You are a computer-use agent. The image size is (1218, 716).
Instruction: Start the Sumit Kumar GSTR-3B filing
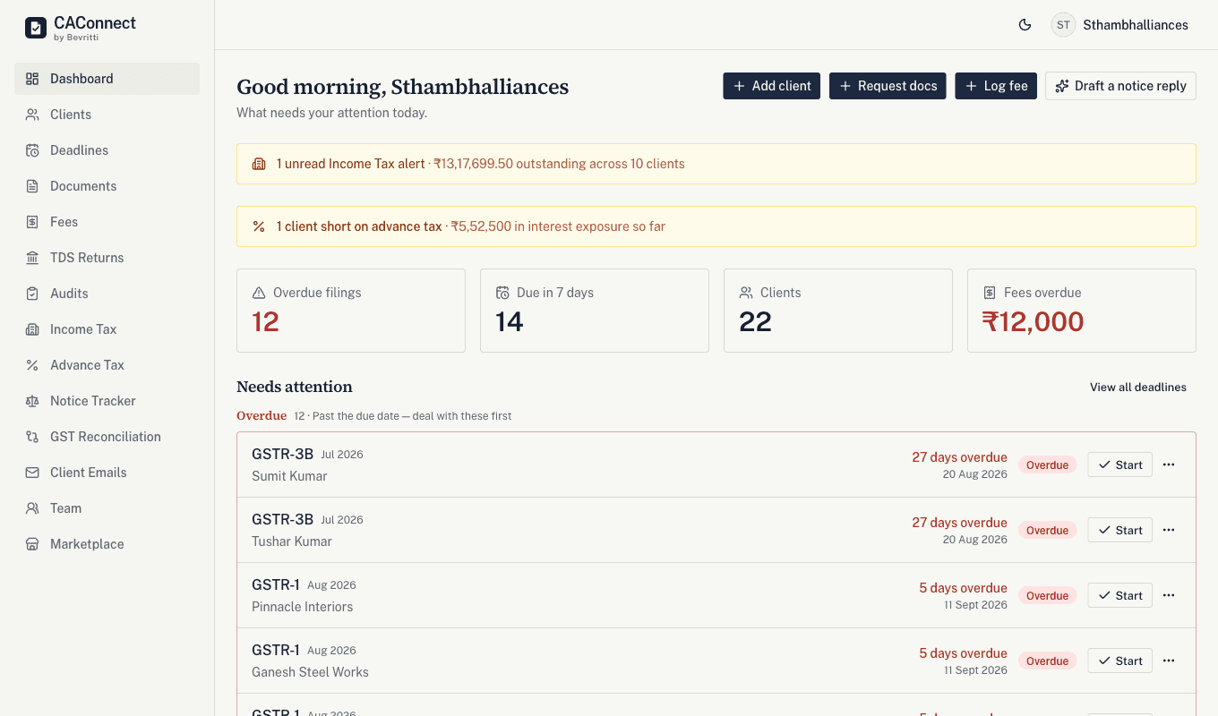click(x=1120, y=465)
